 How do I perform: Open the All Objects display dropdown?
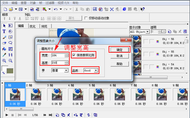tap(148, 32)
